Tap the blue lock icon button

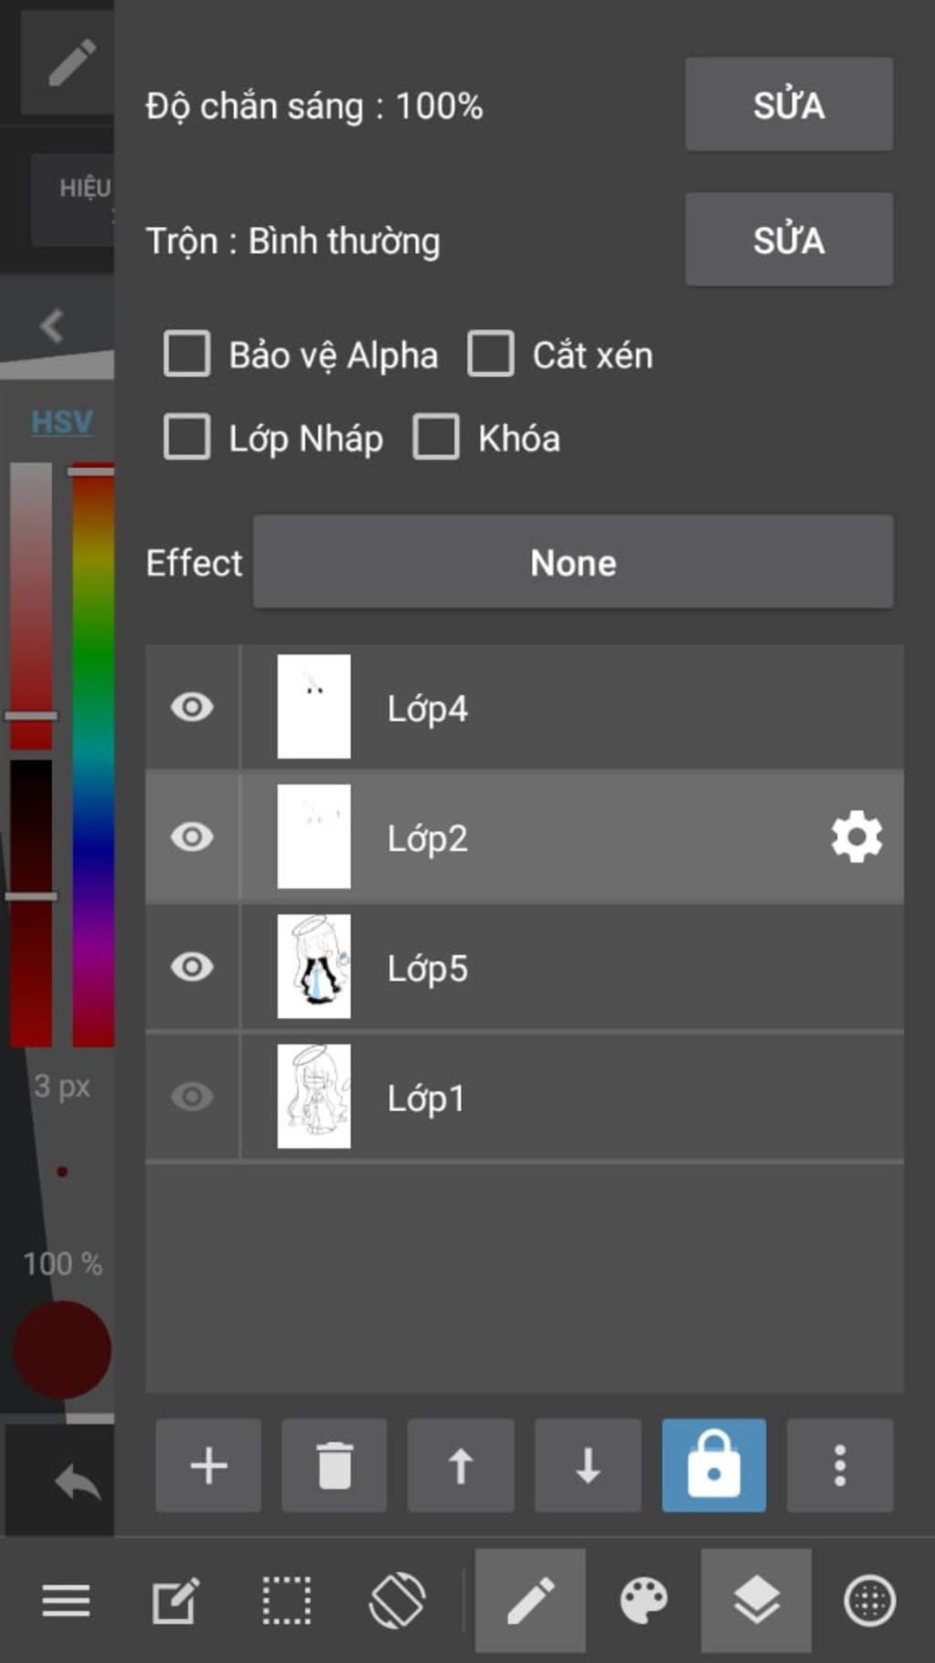point(714,1466)
